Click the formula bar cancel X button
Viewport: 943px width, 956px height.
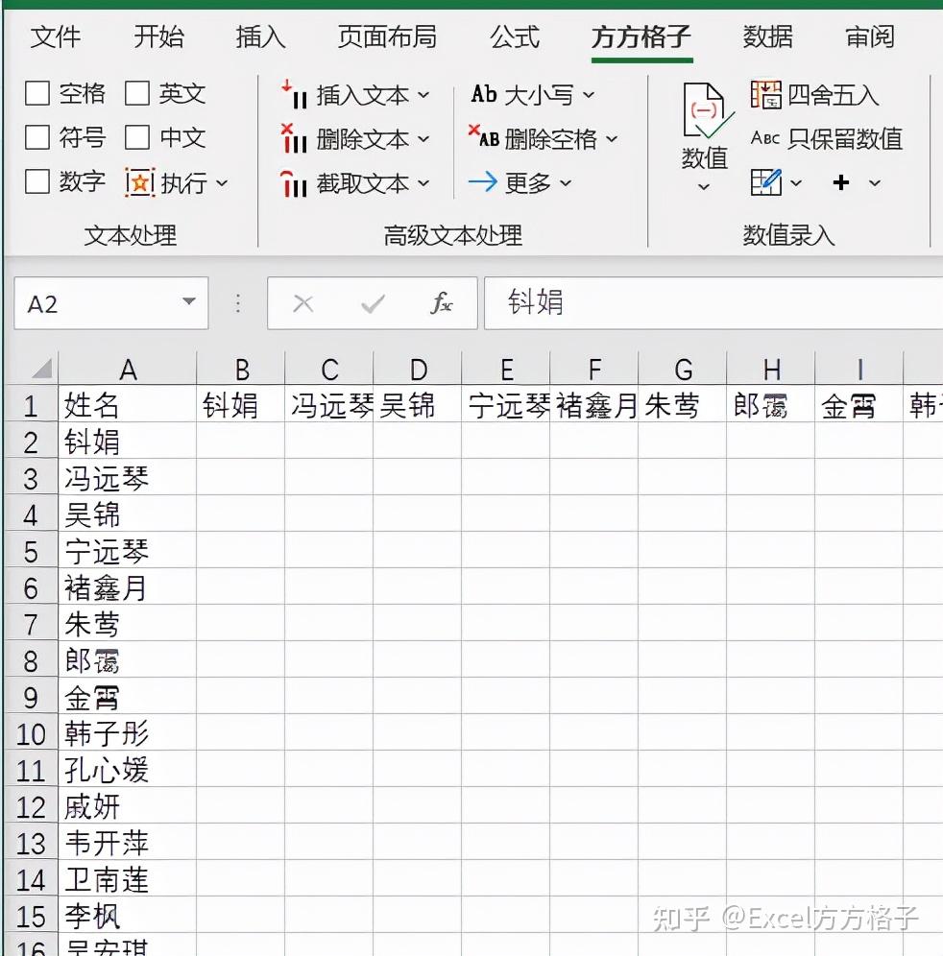[303, 302]
